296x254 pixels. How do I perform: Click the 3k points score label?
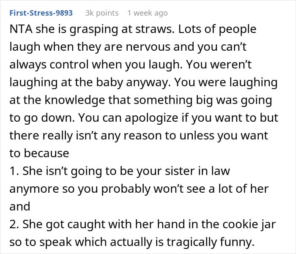[x=102, y=13]
